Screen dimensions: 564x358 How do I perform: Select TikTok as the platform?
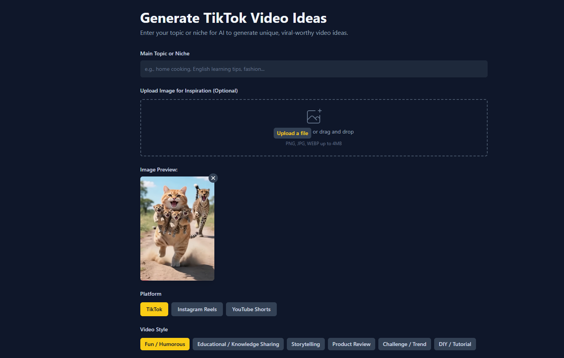(154, 309)
